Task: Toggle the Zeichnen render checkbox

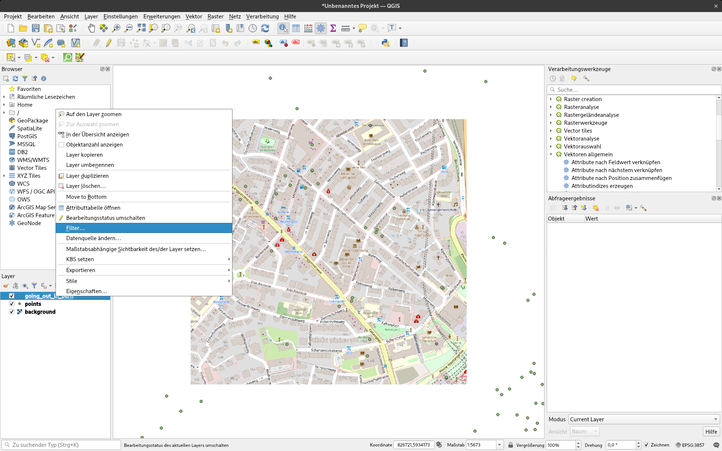Action: [646, 445]
